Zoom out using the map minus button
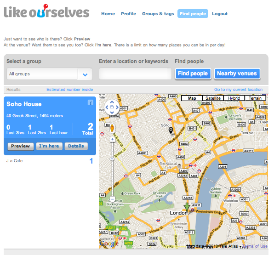The image size is (274, 255). [112, 199]
